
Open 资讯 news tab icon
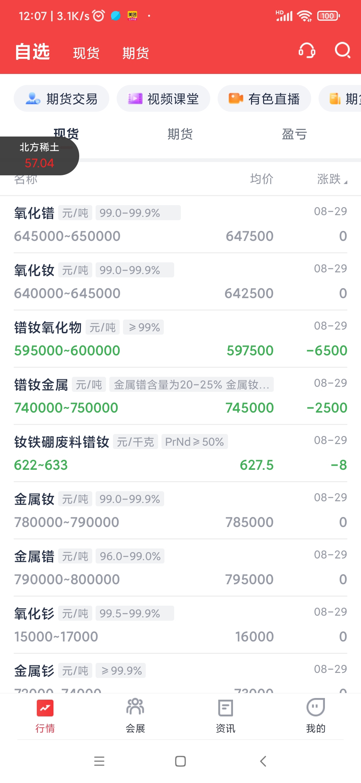(x=226, y=708)
